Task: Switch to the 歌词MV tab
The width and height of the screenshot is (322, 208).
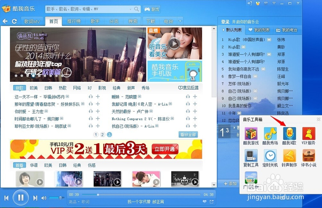Action: click(32, 21)
